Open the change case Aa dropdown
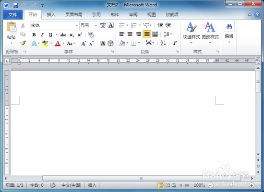The image size is (264, 192). click(71, 44)
